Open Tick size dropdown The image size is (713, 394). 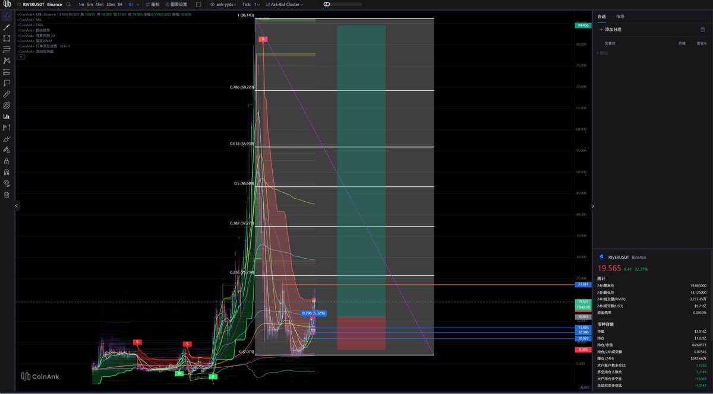tap(251, 4)
